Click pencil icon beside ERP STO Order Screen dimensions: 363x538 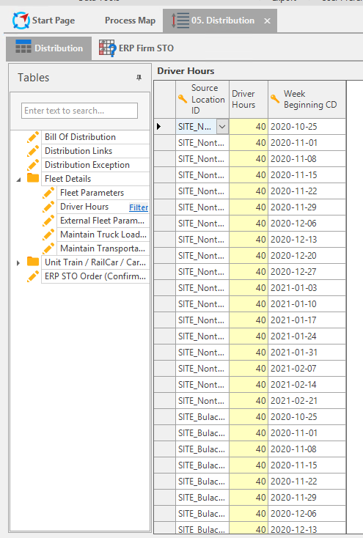(x=33, y=276)
